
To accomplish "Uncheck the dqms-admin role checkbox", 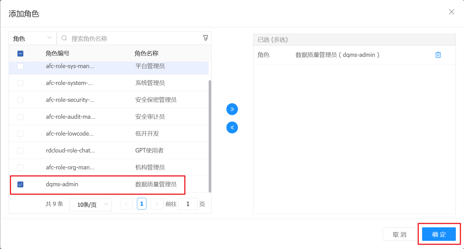I will (x=20, y=184).
